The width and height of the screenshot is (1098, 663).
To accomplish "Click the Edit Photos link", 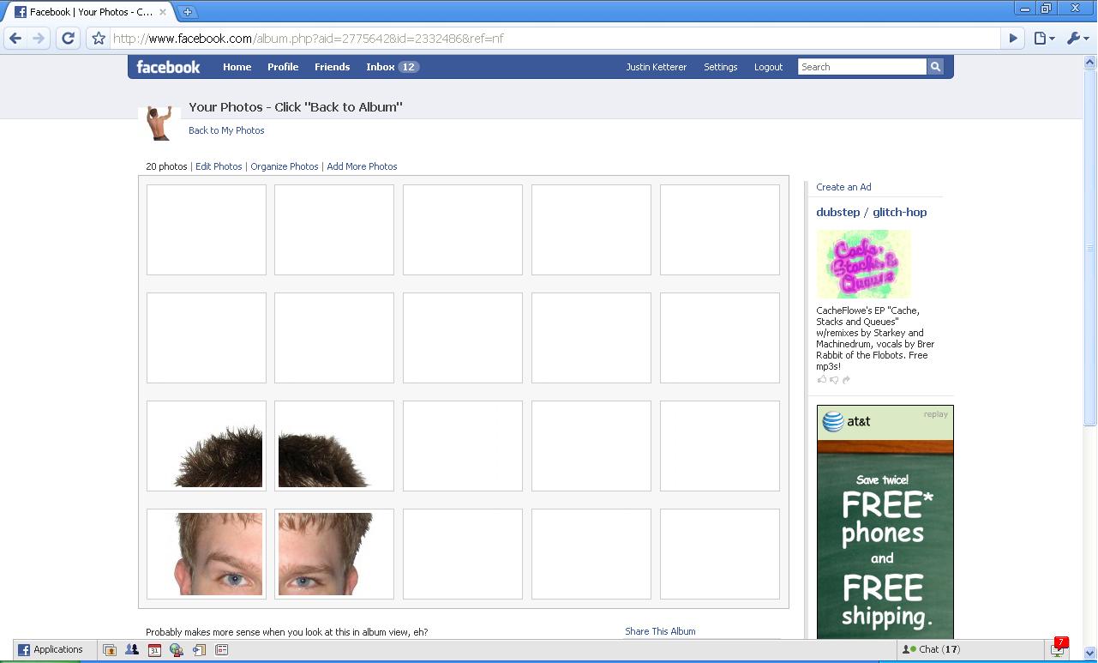I will click(x=219, y=166).
